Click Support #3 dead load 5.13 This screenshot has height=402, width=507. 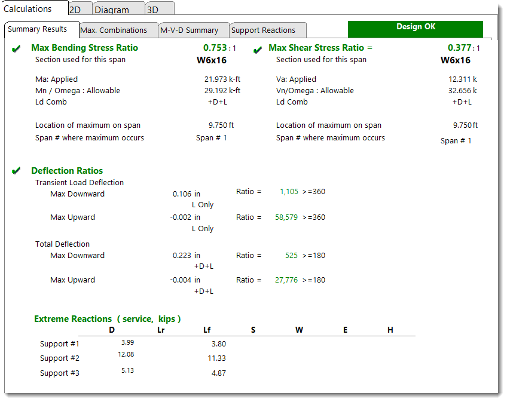coord(128,371)
